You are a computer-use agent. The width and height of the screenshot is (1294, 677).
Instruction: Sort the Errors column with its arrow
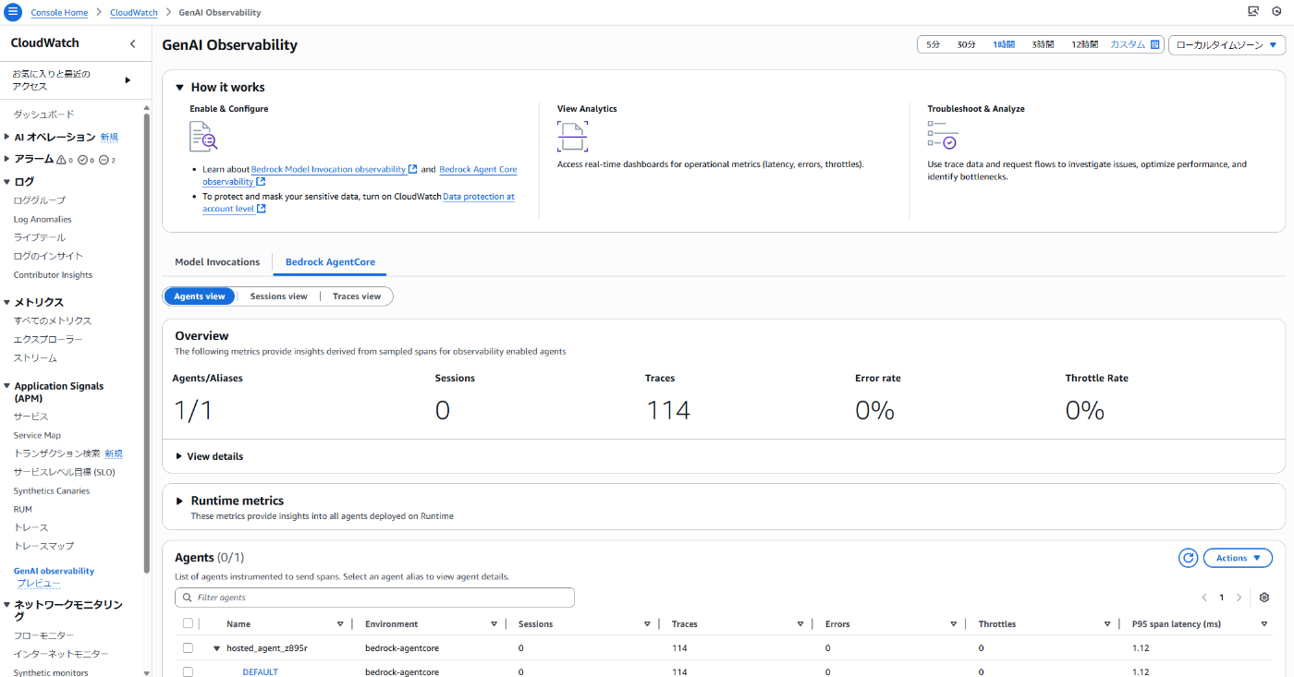954,624
